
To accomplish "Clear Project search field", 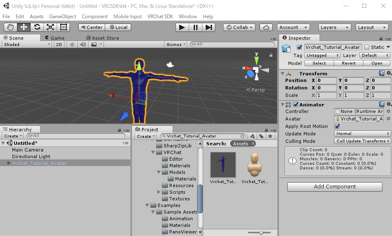I will point(242,136).
